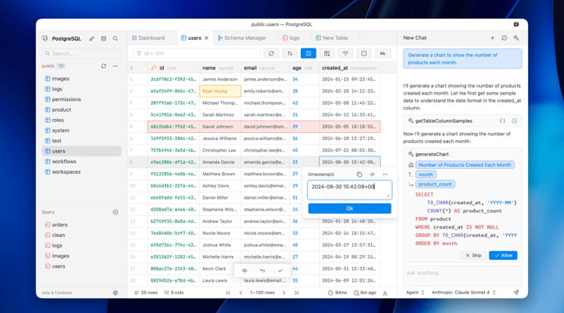Select the highlighted columns view button
This screenshot has width=564, height=313.
point(309,53)
